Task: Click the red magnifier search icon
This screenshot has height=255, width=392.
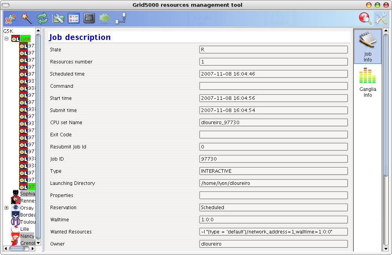Action: pos(365,18)
